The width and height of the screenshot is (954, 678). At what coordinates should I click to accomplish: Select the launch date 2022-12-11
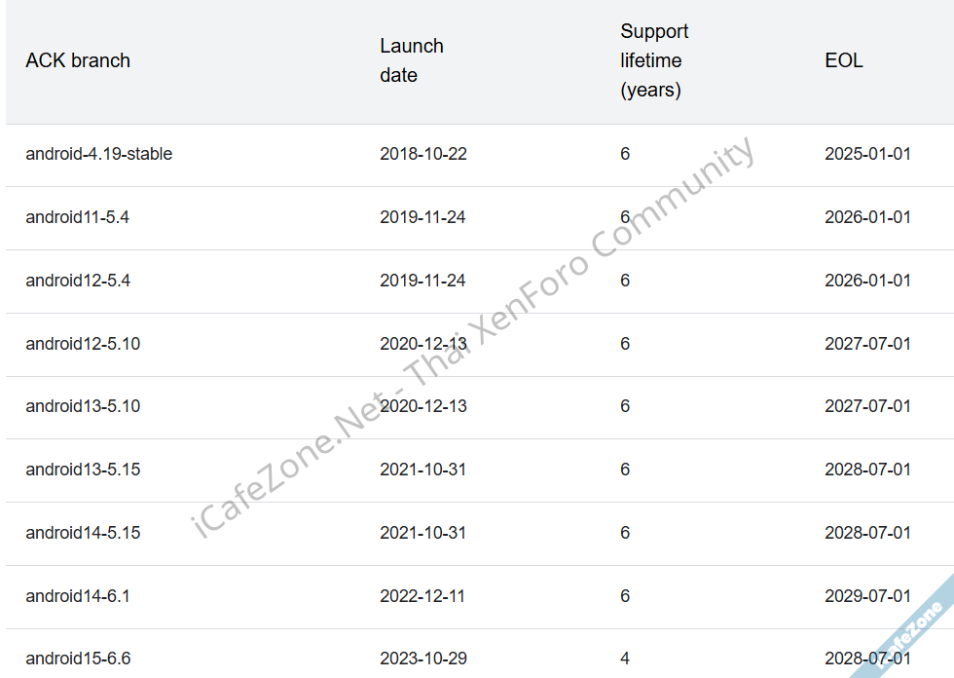pyautogui.click(x=422, y=596)
